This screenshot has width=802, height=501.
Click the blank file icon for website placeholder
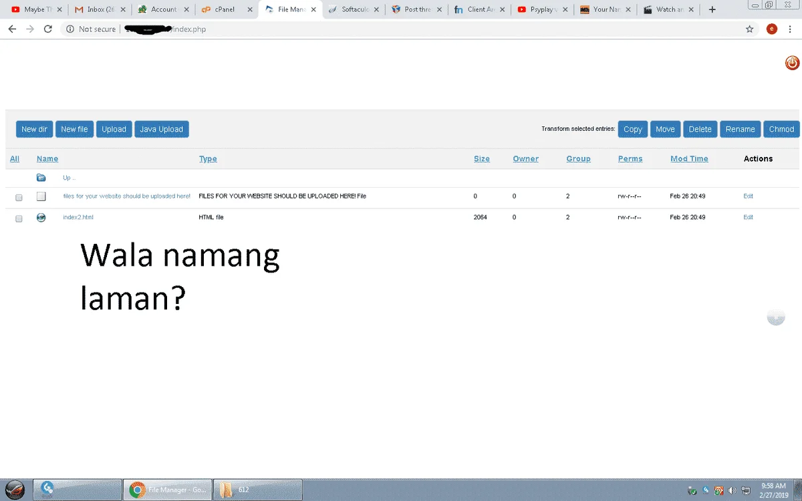coord(41,196)
